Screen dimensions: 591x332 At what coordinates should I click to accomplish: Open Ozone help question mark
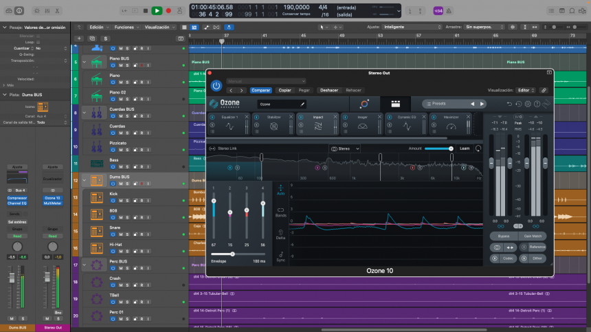point(537,104)
